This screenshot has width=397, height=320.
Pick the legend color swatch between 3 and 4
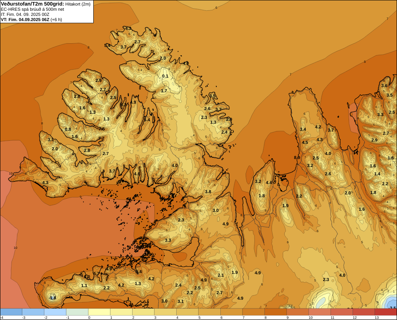pos(165,312)
